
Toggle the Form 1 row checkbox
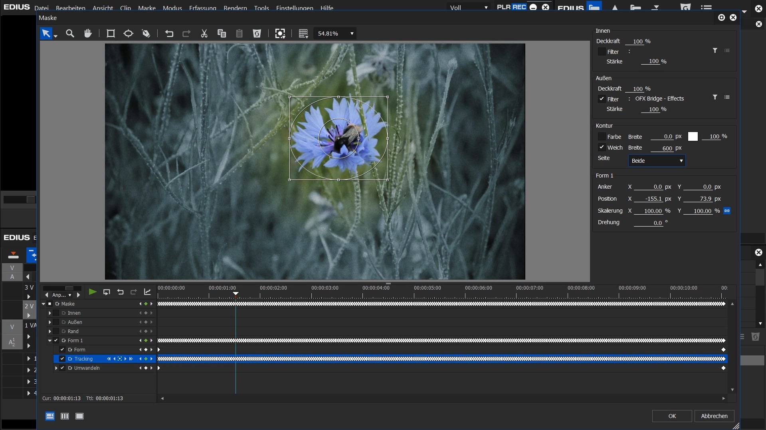[56, 341]
